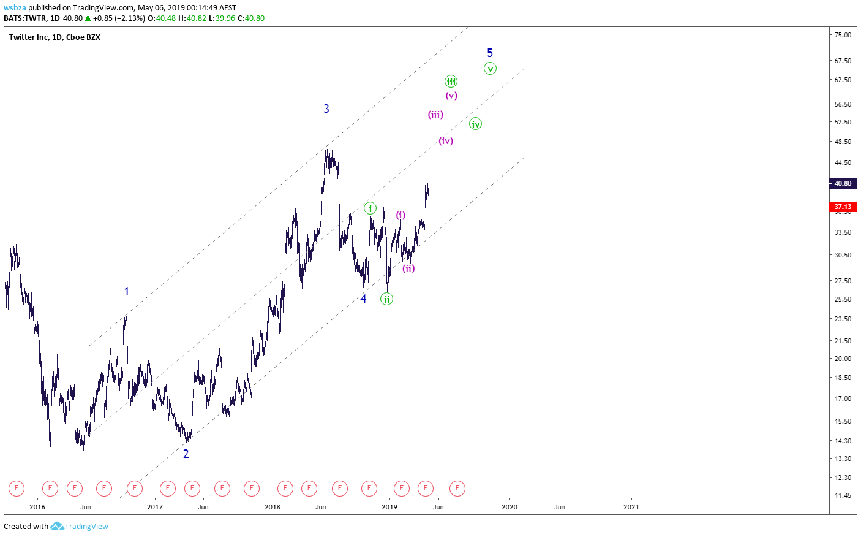861x537 pixels.
Task: Click the current price tag 40.80
Action: coord(843,183)
